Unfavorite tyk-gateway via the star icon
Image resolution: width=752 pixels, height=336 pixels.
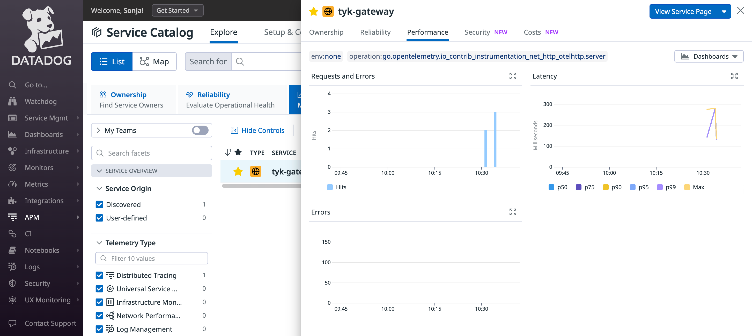pyautogui.click(x=313, y=11)
